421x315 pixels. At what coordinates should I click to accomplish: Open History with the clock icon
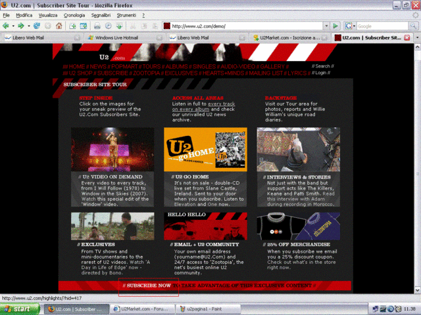tap(108, 26)
